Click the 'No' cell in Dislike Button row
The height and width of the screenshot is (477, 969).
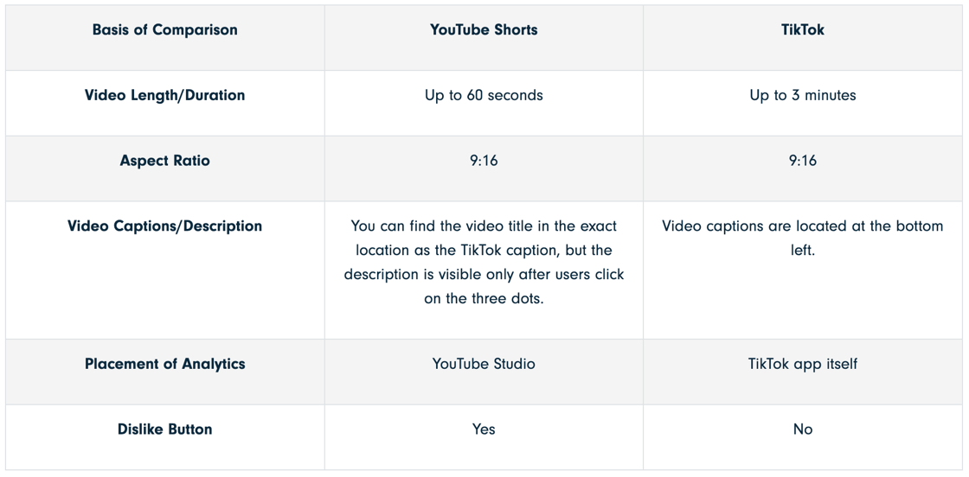[802, 429]
